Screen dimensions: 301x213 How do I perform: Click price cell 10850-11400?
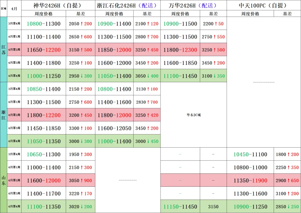43,89
